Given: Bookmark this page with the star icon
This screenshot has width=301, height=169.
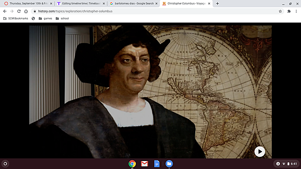Looking at the screenshot, I should click(x=280, y=11).
